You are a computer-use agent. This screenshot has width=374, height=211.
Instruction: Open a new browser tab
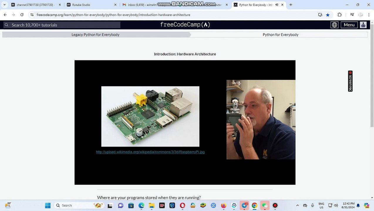click(x=291, y=5)
